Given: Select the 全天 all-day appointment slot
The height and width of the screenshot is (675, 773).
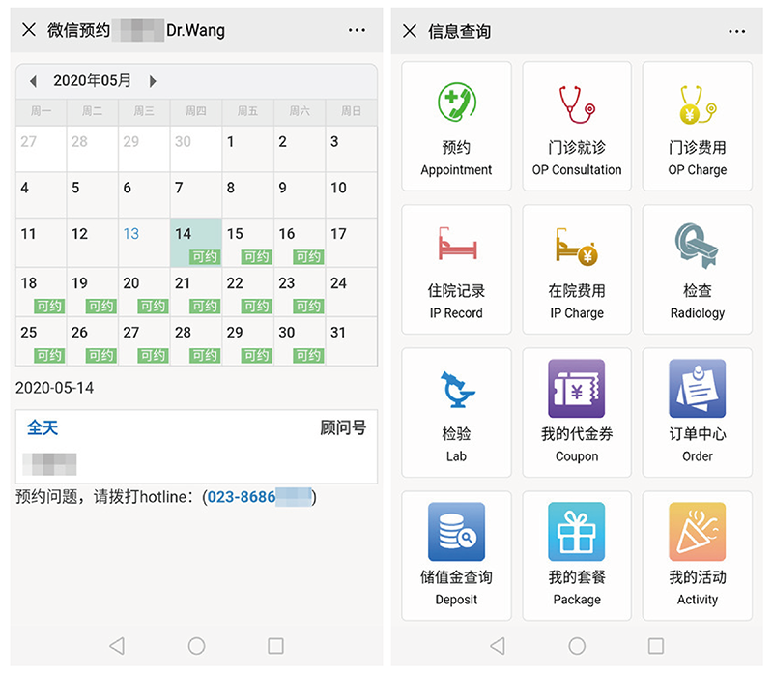Looking at the screenshot, I should click(x=43, y=427).
